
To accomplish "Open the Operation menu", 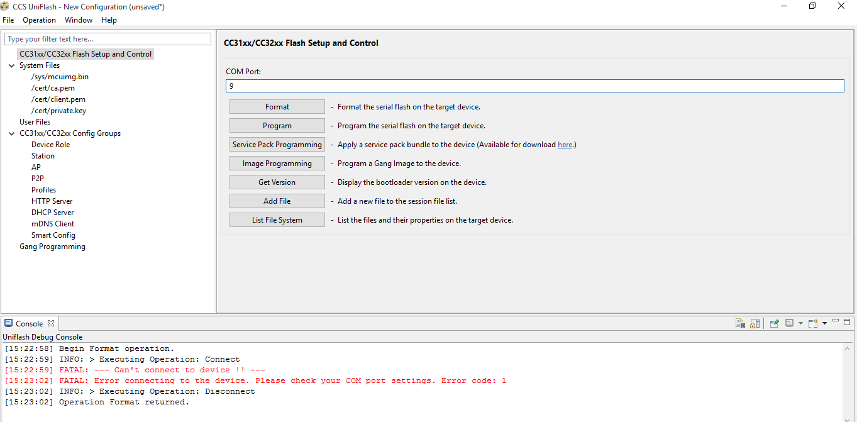I will tap(39, 20).
